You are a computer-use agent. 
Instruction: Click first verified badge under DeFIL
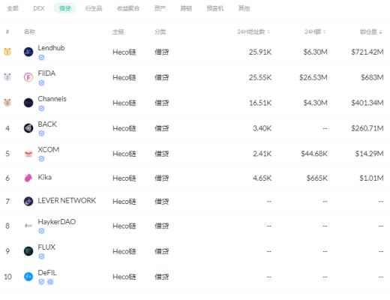click(41, 282)
